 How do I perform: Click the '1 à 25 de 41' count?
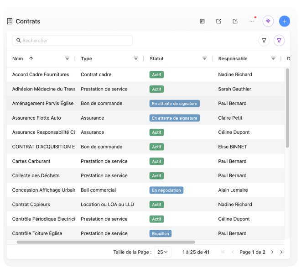196,252
